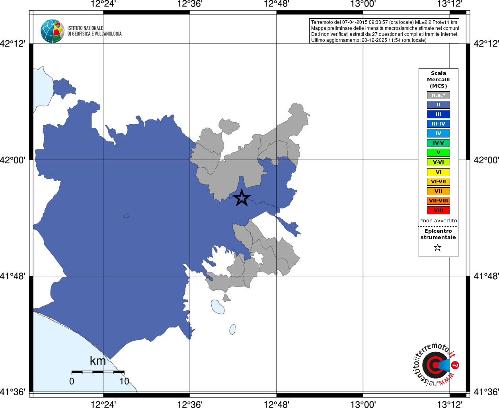
Task: Select the yellow VI legend swatch
Action: click(x=439, y=172)
